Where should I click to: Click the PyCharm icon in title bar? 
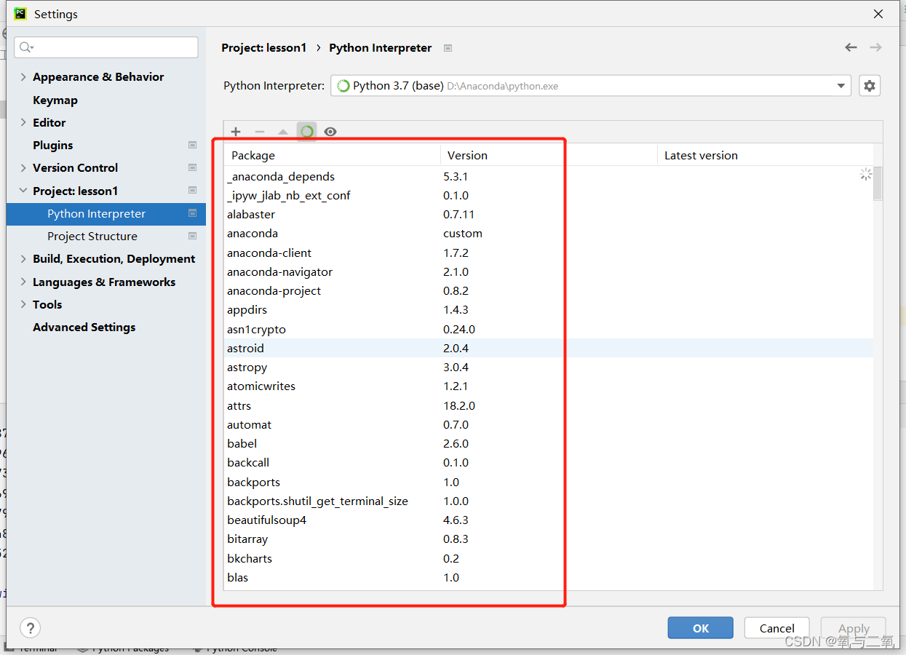[x=20, y=14]
